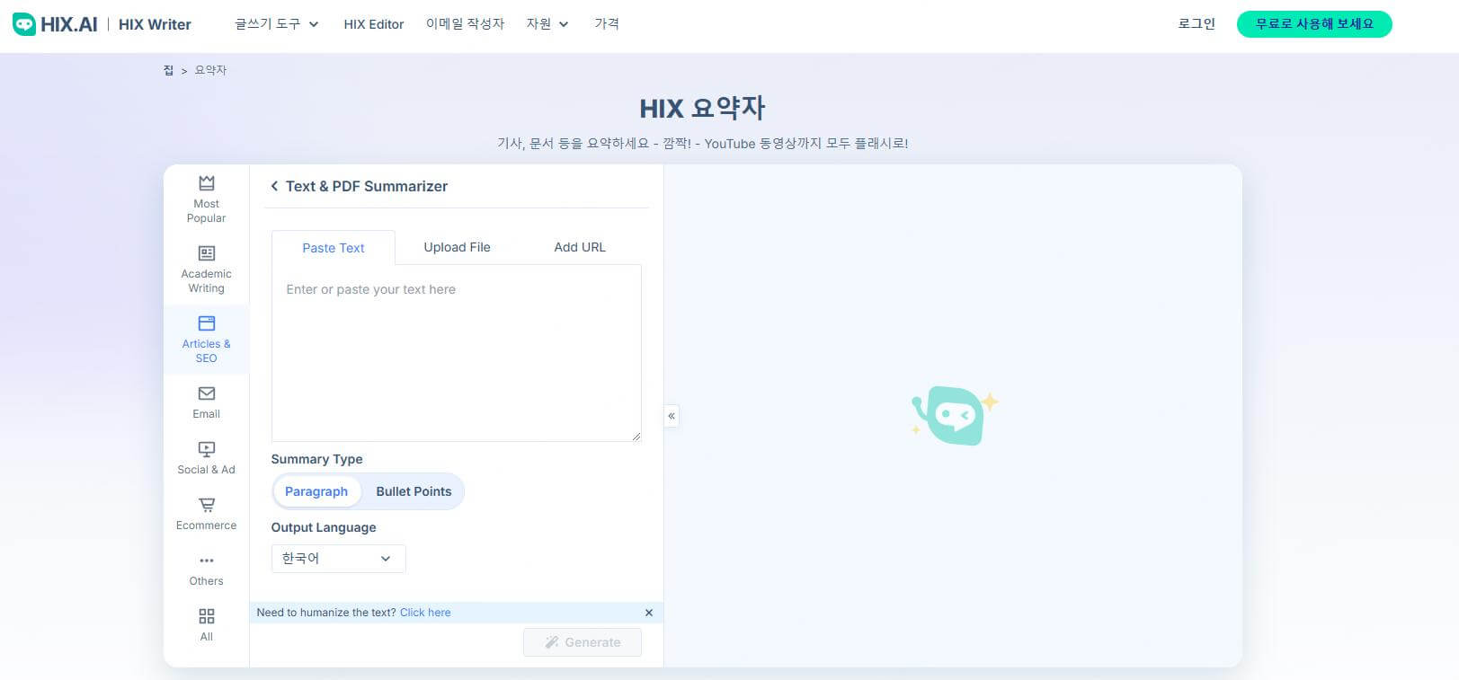Grab the text area resize handle
The height and width of the screenshot is (680, 1459).
pos(636,436)
